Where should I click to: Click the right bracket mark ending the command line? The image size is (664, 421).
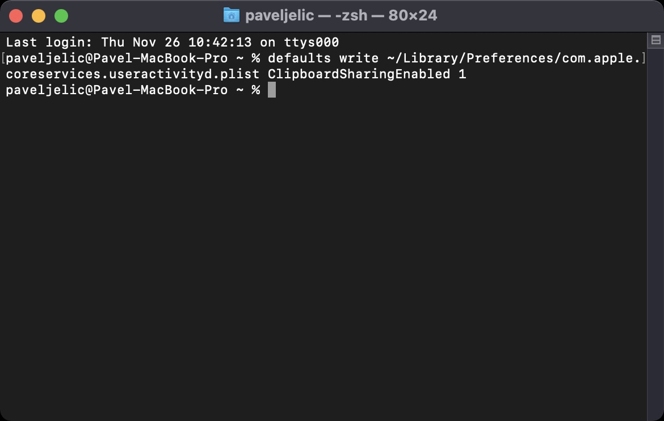644,58
